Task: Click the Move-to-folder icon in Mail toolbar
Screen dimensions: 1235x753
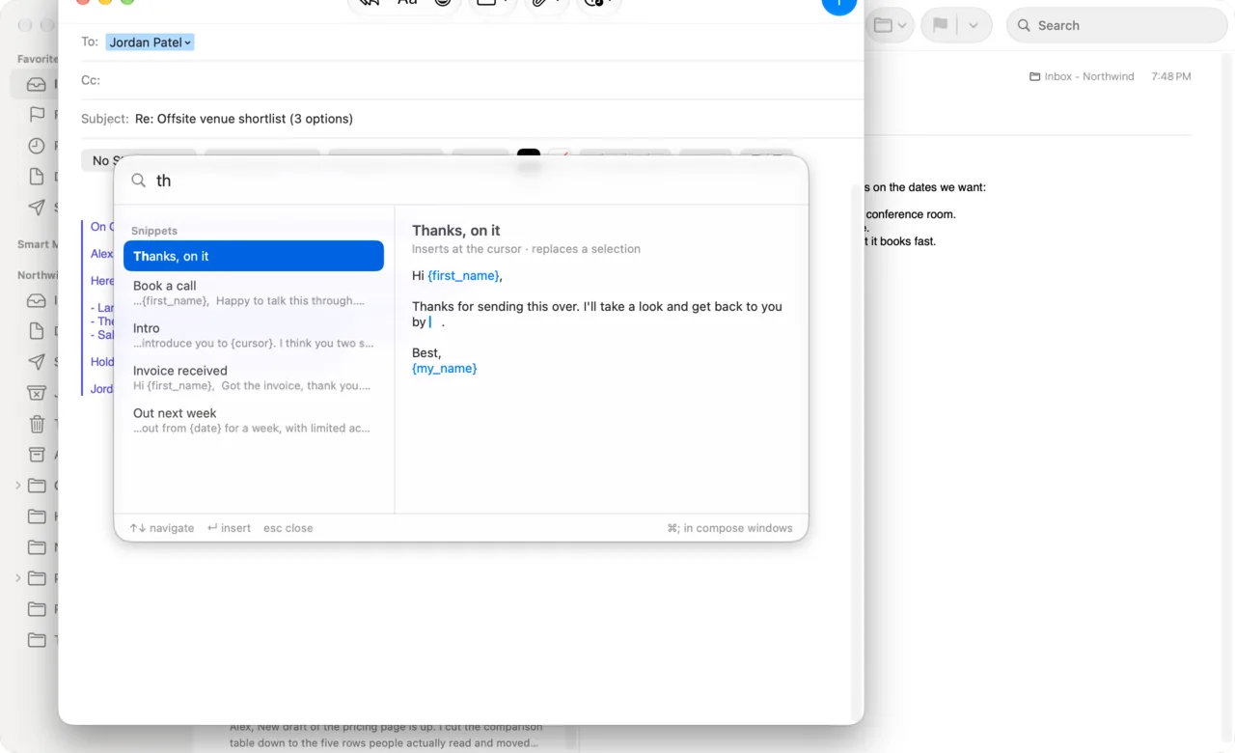Action: [x=883, y=26]
